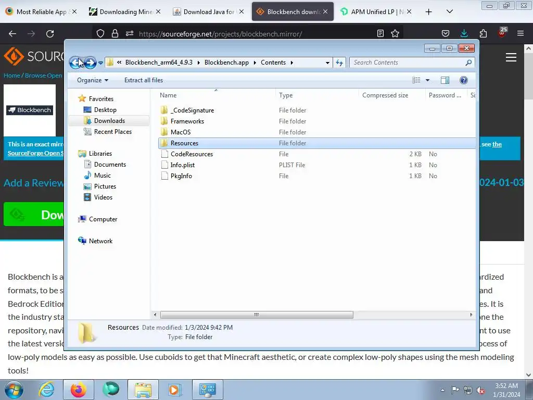533x400 pixels.
Task: Toggle the preview pane
Action: 445,80
